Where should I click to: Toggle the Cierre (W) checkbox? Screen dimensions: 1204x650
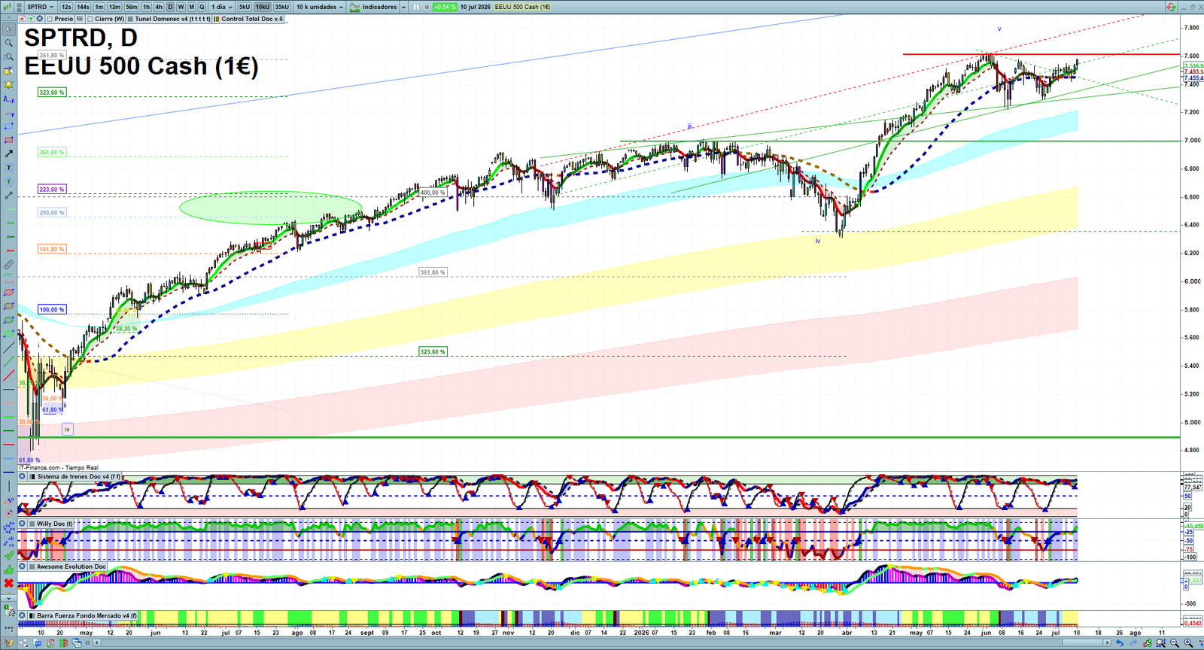pyautogui.click(x=90, y=19)
